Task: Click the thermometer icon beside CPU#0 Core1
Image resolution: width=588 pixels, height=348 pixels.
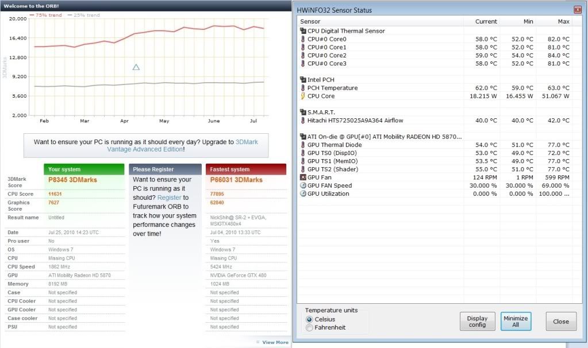Action: coord(303,47)
